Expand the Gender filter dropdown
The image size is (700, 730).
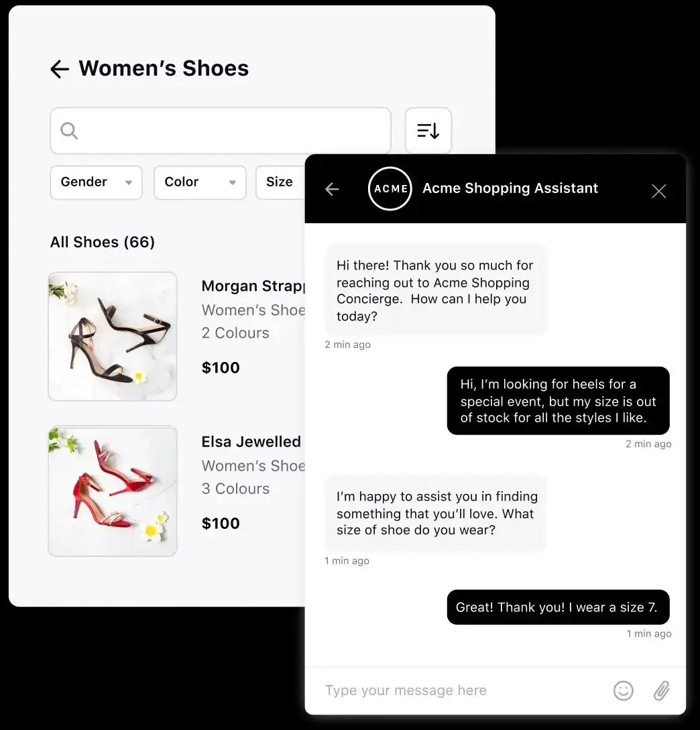tap(96, 182)
